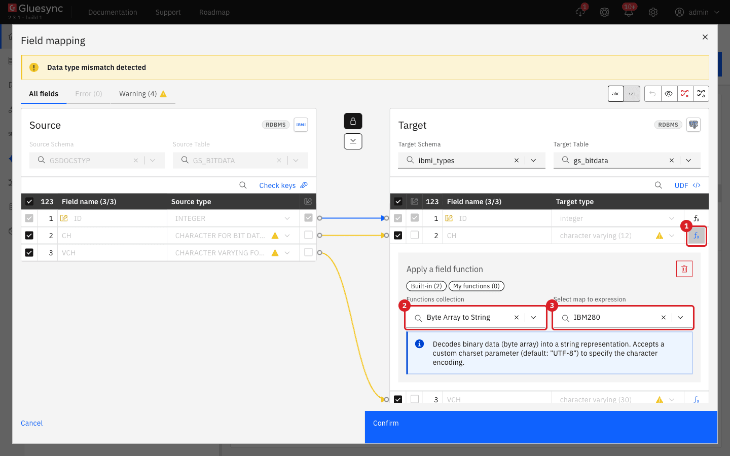The height and width of the screenshot is (456, 730).
Task: Switch to abc name view toggle
Action: click(x=616, y=94)
